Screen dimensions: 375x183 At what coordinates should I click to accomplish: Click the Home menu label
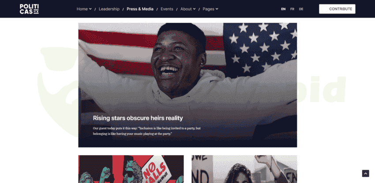pyautogui.click(x=82, y=9)
